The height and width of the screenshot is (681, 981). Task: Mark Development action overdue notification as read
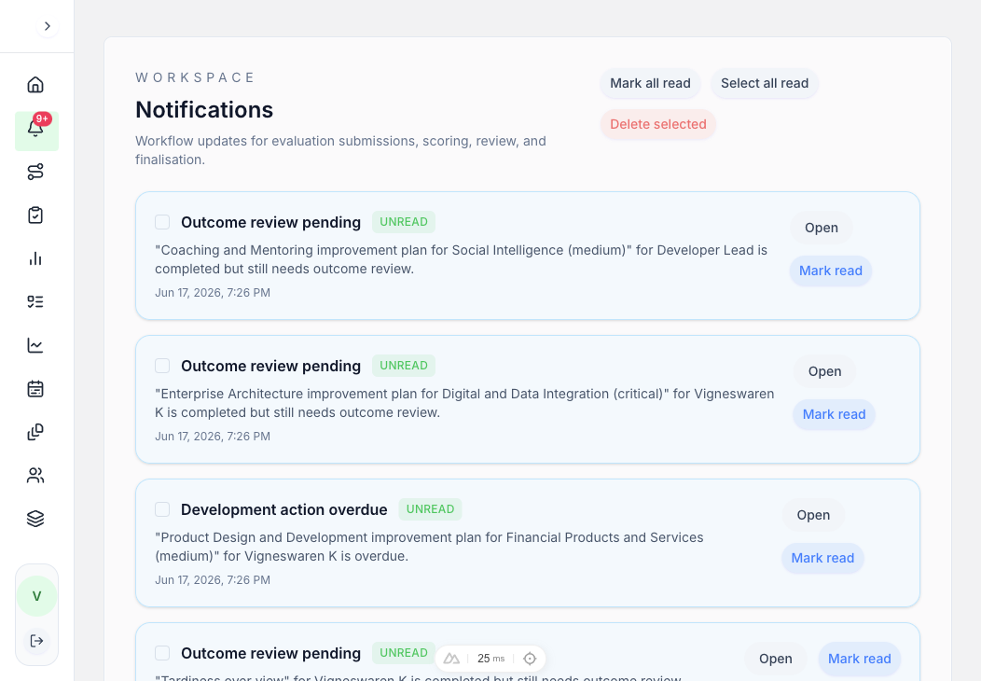click(x=822, y=558)
